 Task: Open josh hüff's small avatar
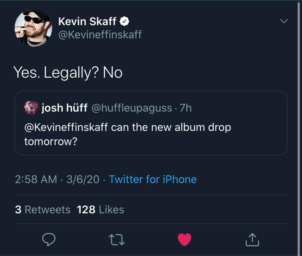tap(31, 108)
